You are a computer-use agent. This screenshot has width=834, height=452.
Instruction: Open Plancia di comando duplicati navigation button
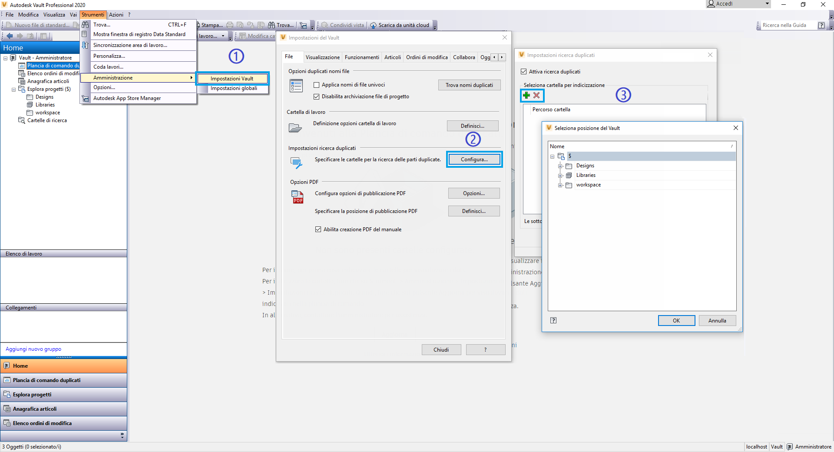click(63, 380)
